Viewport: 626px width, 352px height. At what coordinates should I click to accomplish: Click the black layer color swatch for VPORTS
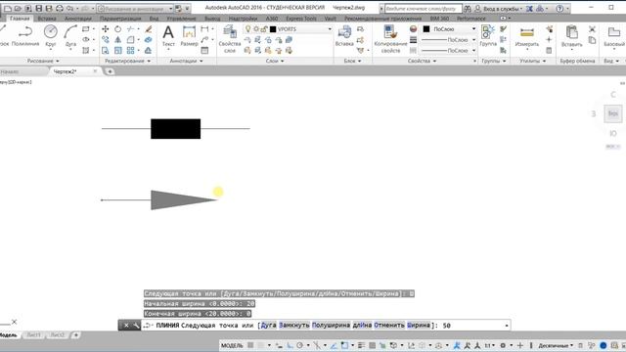[x=273, y=29]
